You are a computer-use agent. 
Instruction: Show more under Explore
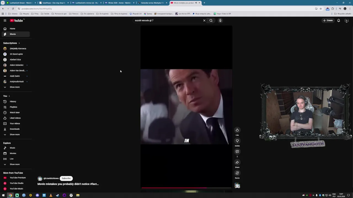[x=16, y=164]
